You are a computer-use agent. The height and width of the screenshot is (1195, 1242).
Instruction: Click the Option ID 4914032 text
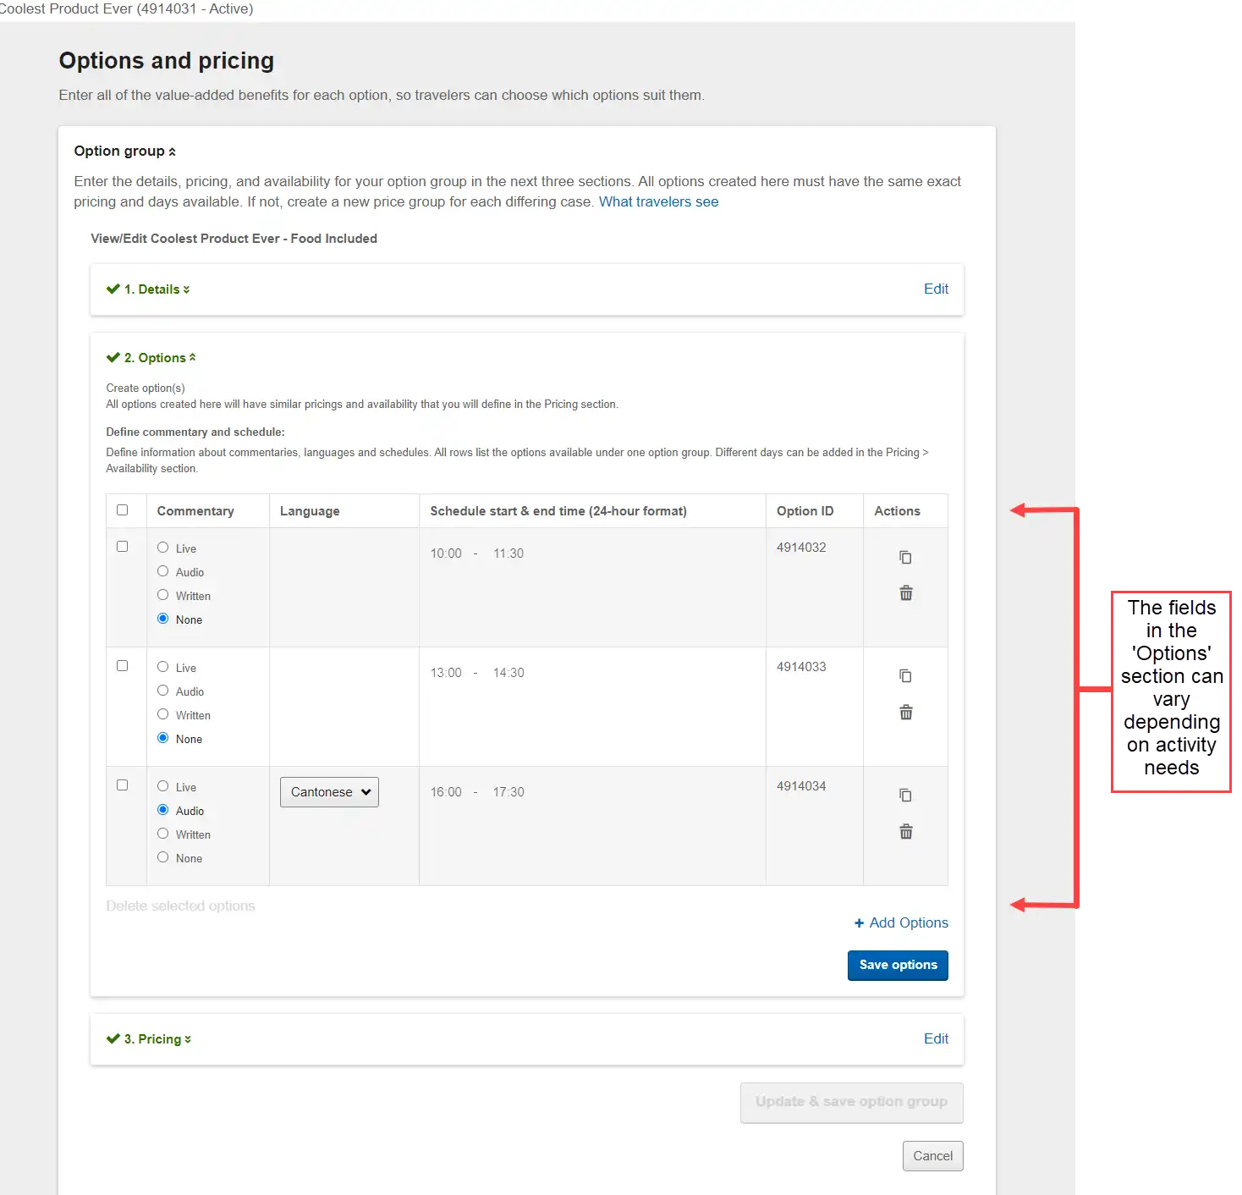(801, 548)
